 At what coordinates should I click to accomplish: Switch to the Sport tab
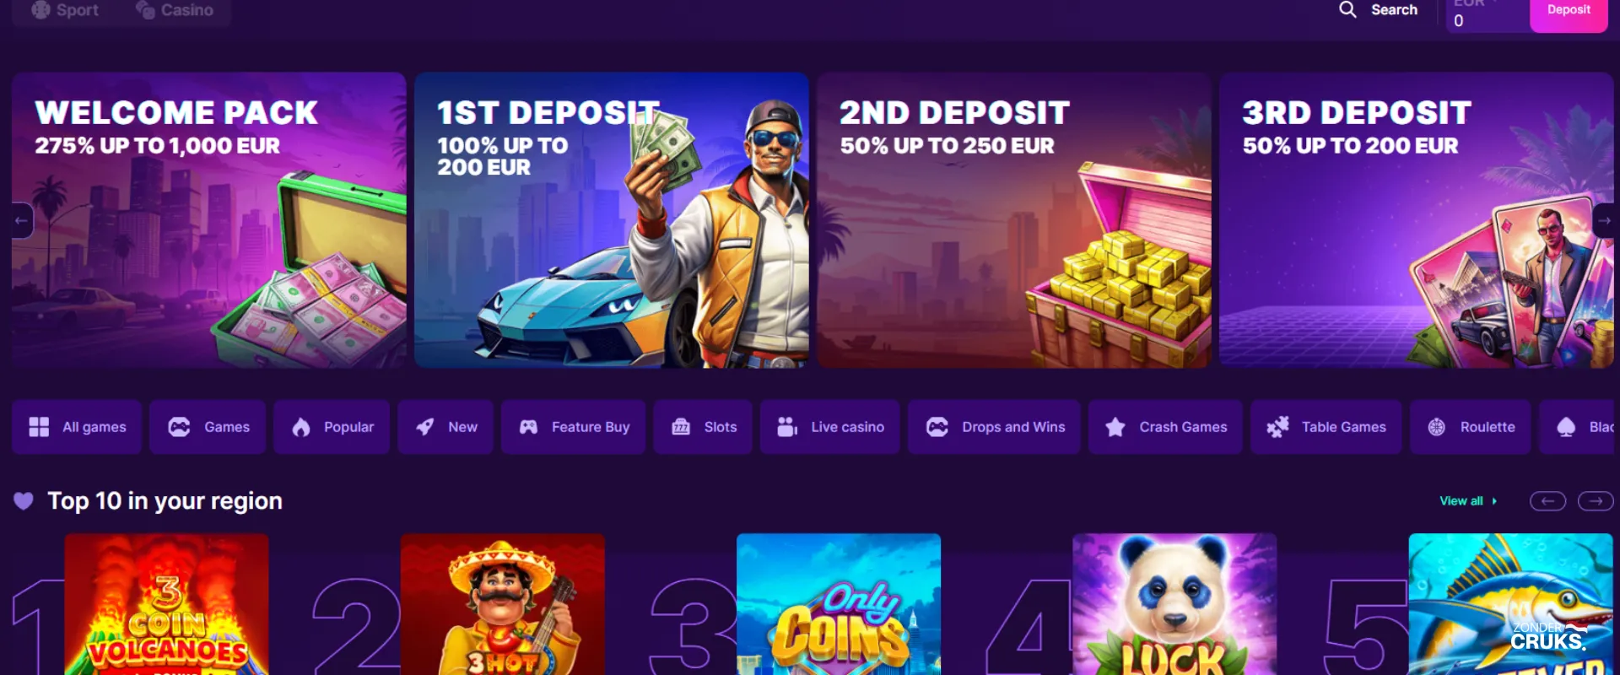coord(66,10)
